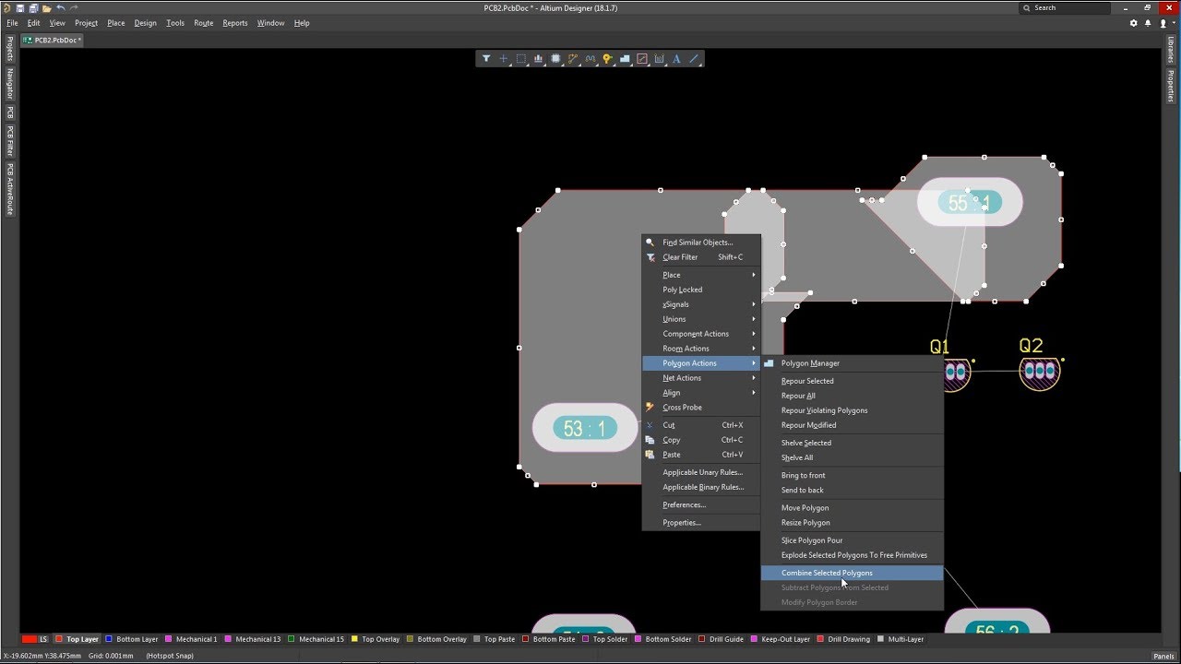Click the Redo arrow icon

(x=73, y=7)
